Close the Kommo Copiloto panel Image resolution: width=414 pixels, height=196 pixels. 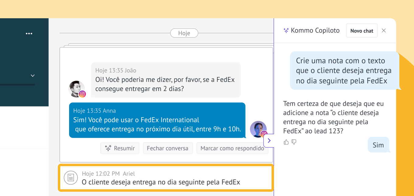[384, 30]
